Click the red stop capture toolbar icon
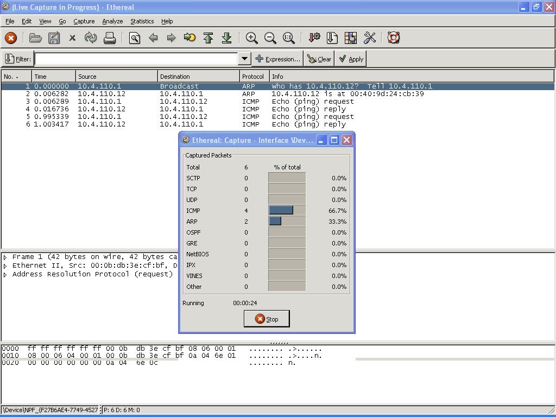Screen dimensions: 556x417 [11, 38]
